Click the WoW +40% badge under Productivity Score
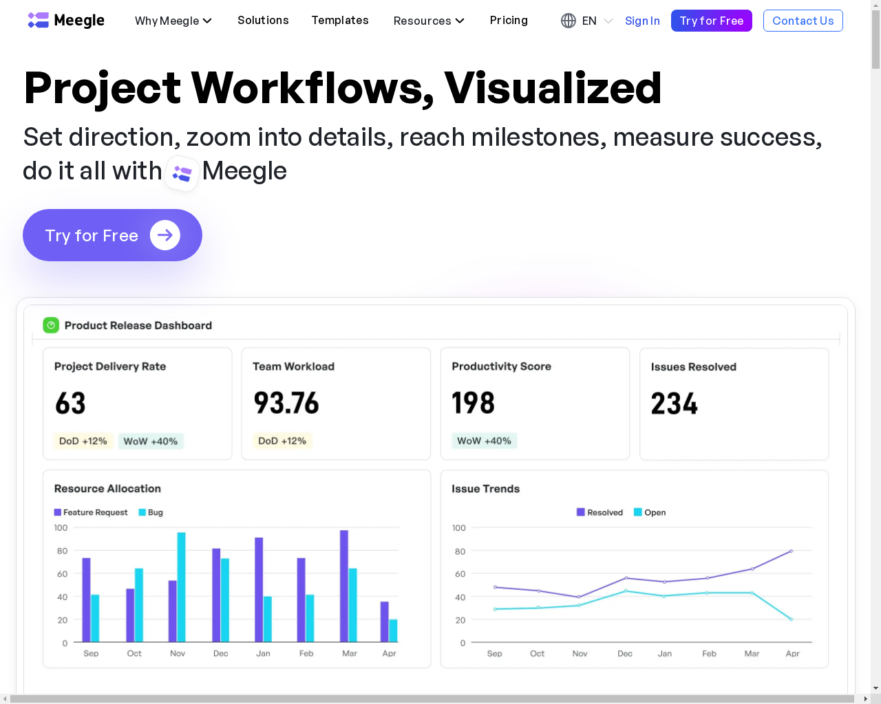Screen dimensions: 881x704 point(485,441)
